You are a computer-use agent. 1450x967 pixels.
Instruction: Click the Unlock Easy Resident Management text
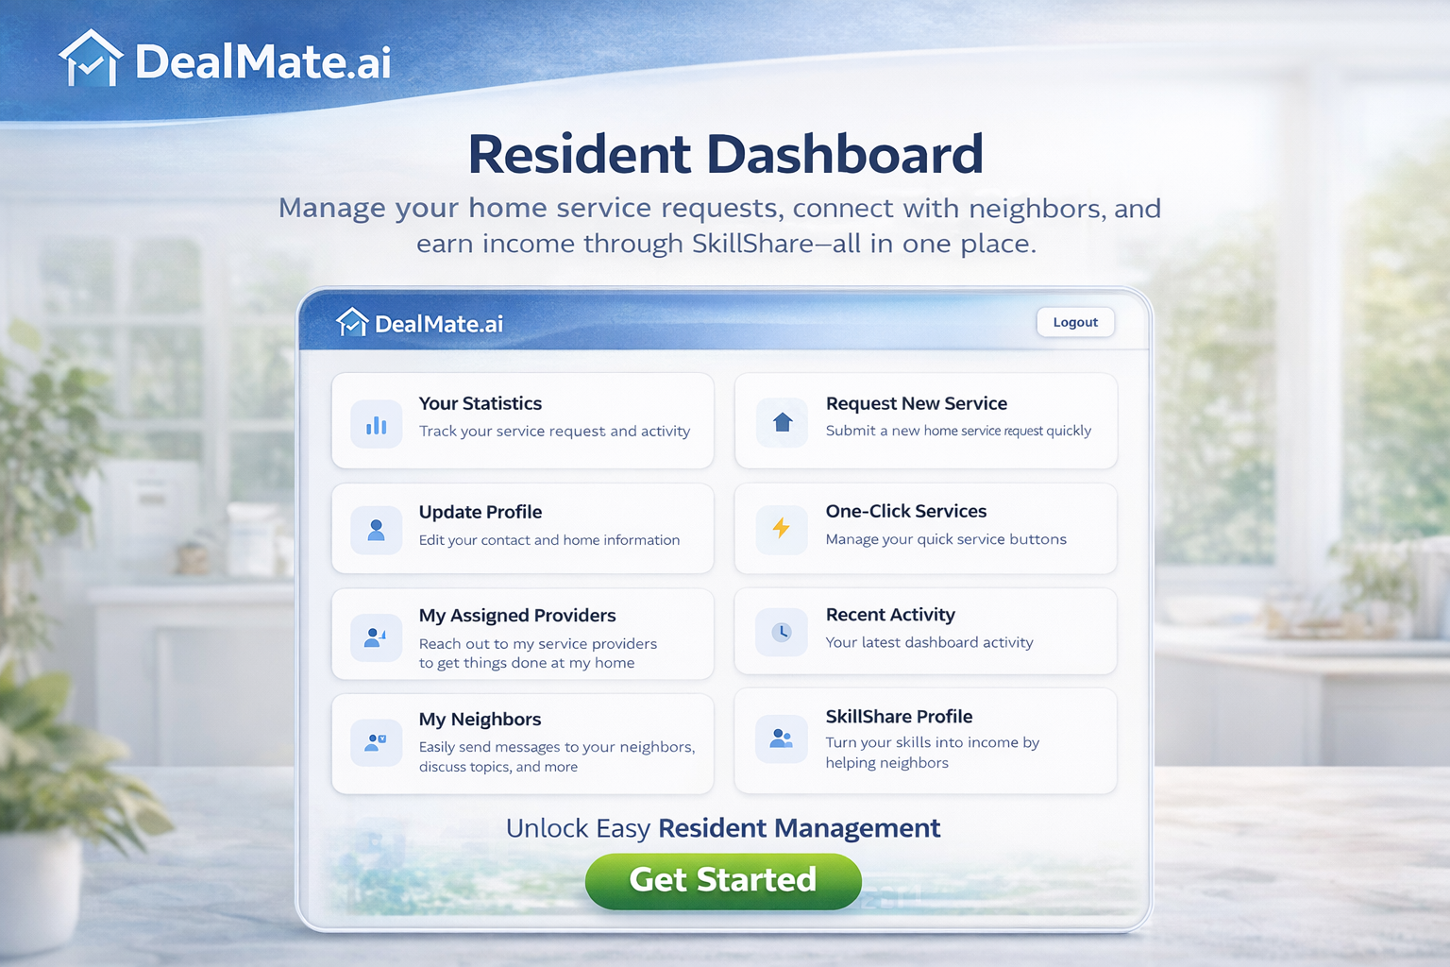click(x=723, y=828)
